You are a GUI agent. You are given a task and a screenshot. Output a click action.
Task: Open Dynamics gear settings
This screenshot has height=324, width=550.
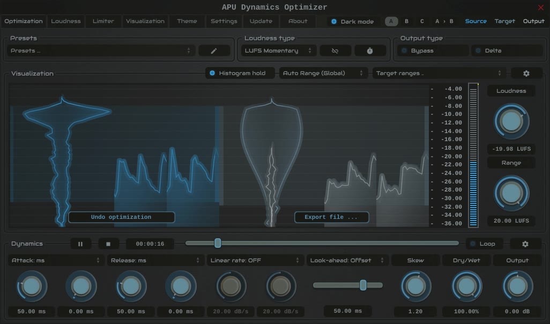coord(525,244)
